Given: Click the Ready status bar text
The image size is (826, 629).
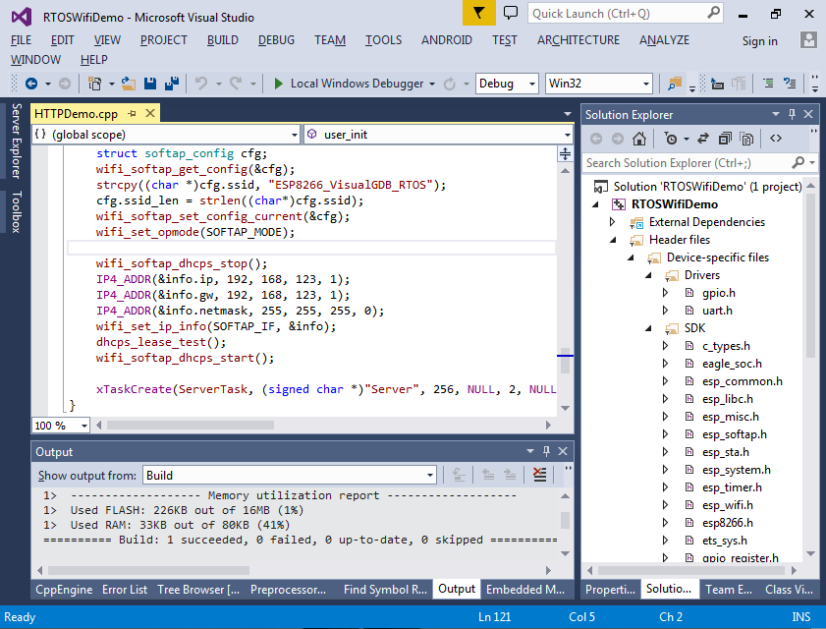Looking at the screenshot, I should [x=20, y=617].
